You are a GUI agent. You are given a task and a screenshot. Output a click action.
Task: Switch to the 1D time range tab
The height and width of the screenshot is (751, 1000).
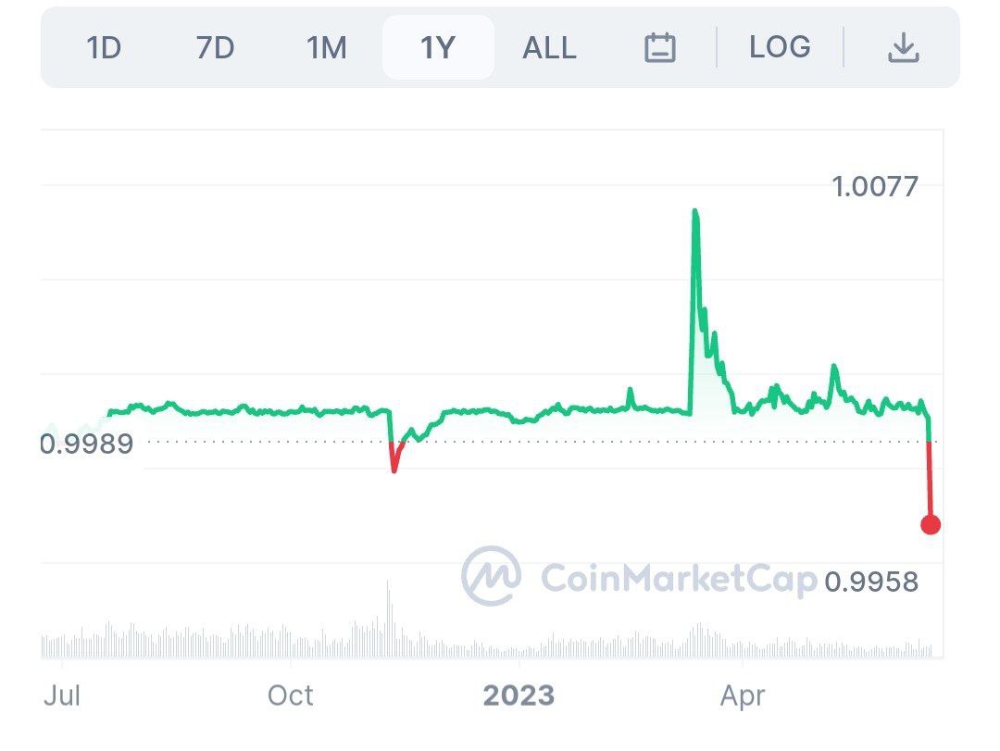click(x=105, y=47)
